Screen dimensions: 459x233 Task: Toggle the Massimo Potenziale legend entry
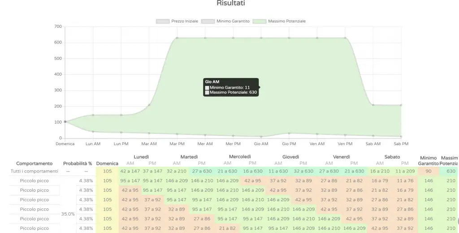(279, 21)
